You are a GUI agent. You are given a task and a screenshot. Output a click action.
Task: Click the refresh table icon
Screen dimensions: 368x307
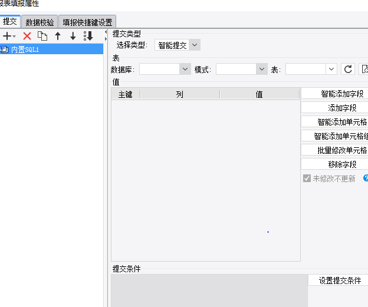[348, 69]
